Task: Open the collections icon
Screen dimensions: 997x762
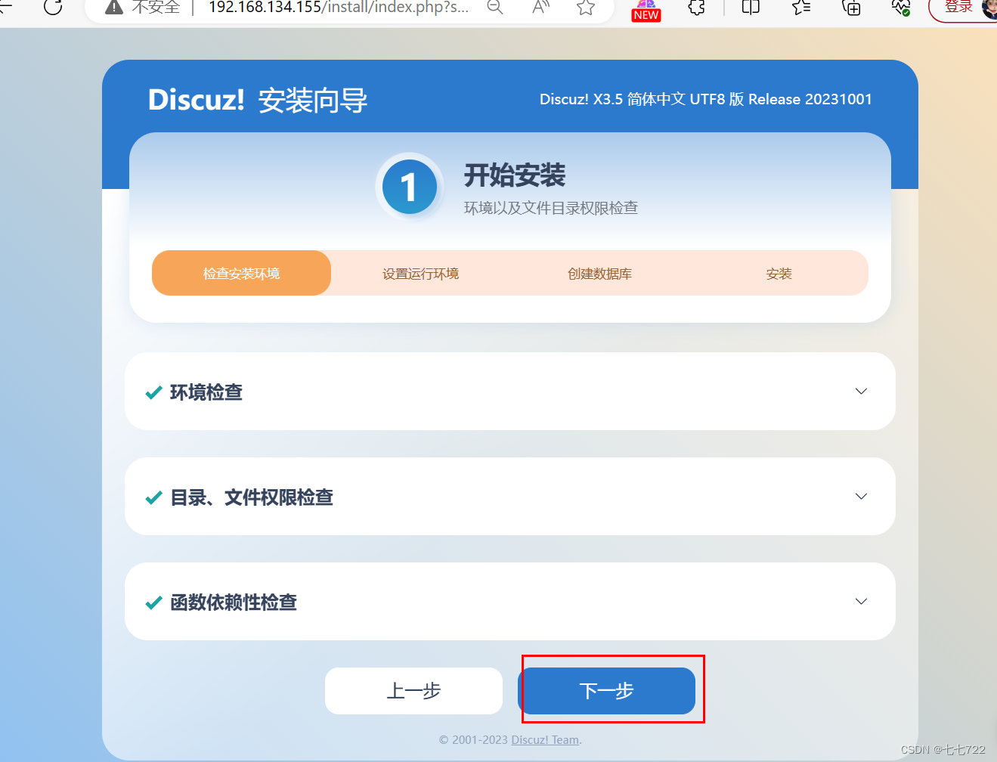Action: 851,8
